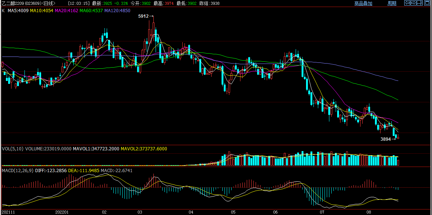Viewport: 432px width, 215px height.
Task: Click the 最新:3925 latest price text
Action: 103,3
